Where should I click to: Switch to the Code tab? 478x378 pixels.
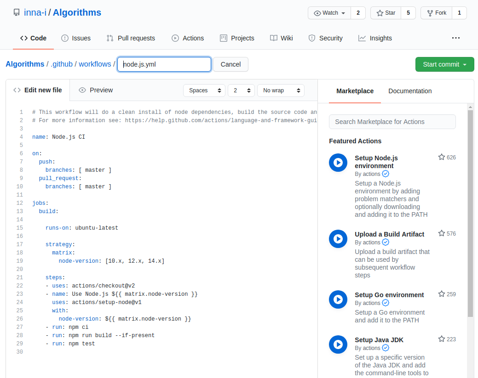tap(33, 38)
